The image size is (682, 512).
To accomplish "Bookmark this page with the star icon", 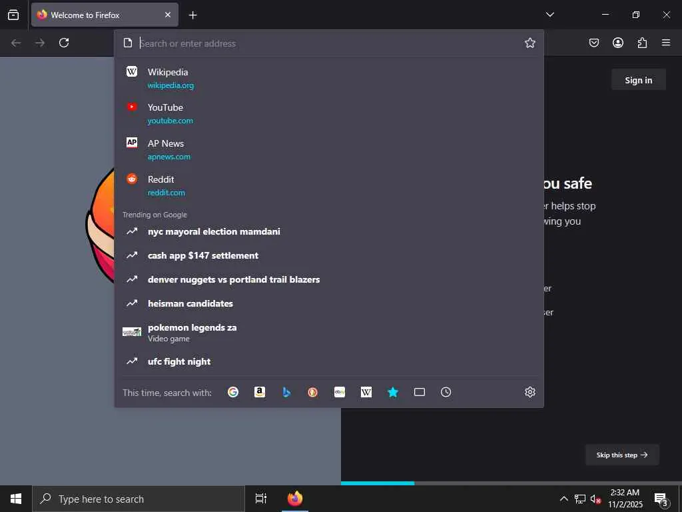I will coord(529,43).
